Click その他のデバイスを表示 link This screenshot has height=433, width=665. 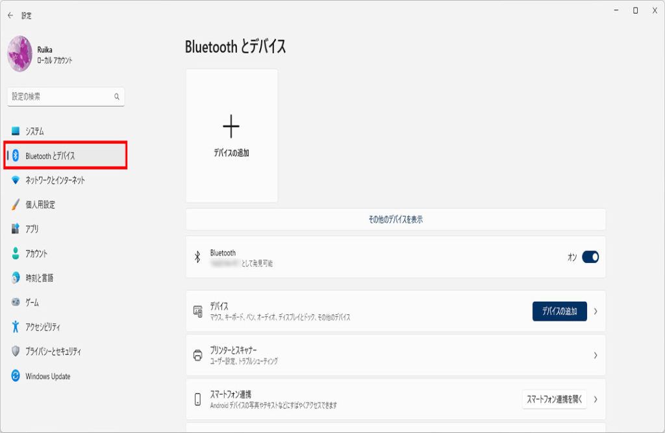coord(395,219)
